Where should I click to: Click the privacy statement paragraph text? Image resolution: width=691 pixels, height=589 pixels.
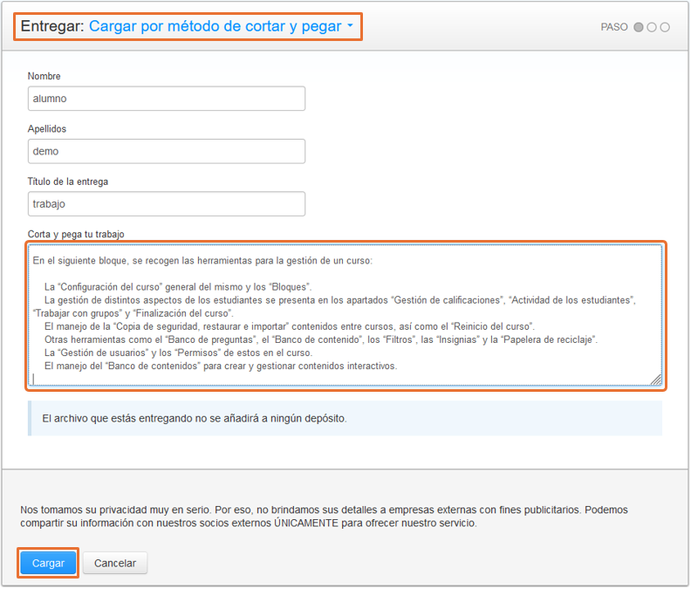[324, 517]
